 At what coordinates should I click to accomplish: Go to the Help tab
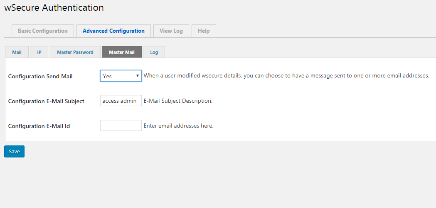pyautogui.click(x=204, y=31)
